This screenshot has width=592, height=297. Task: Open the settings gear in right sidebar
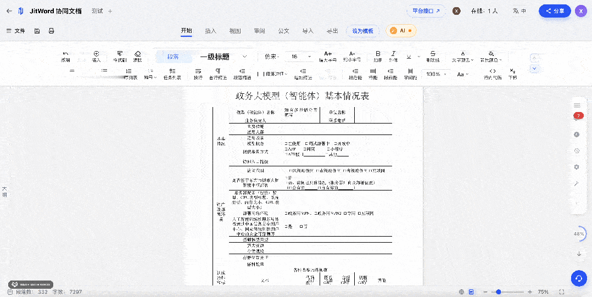click(577, 167)
